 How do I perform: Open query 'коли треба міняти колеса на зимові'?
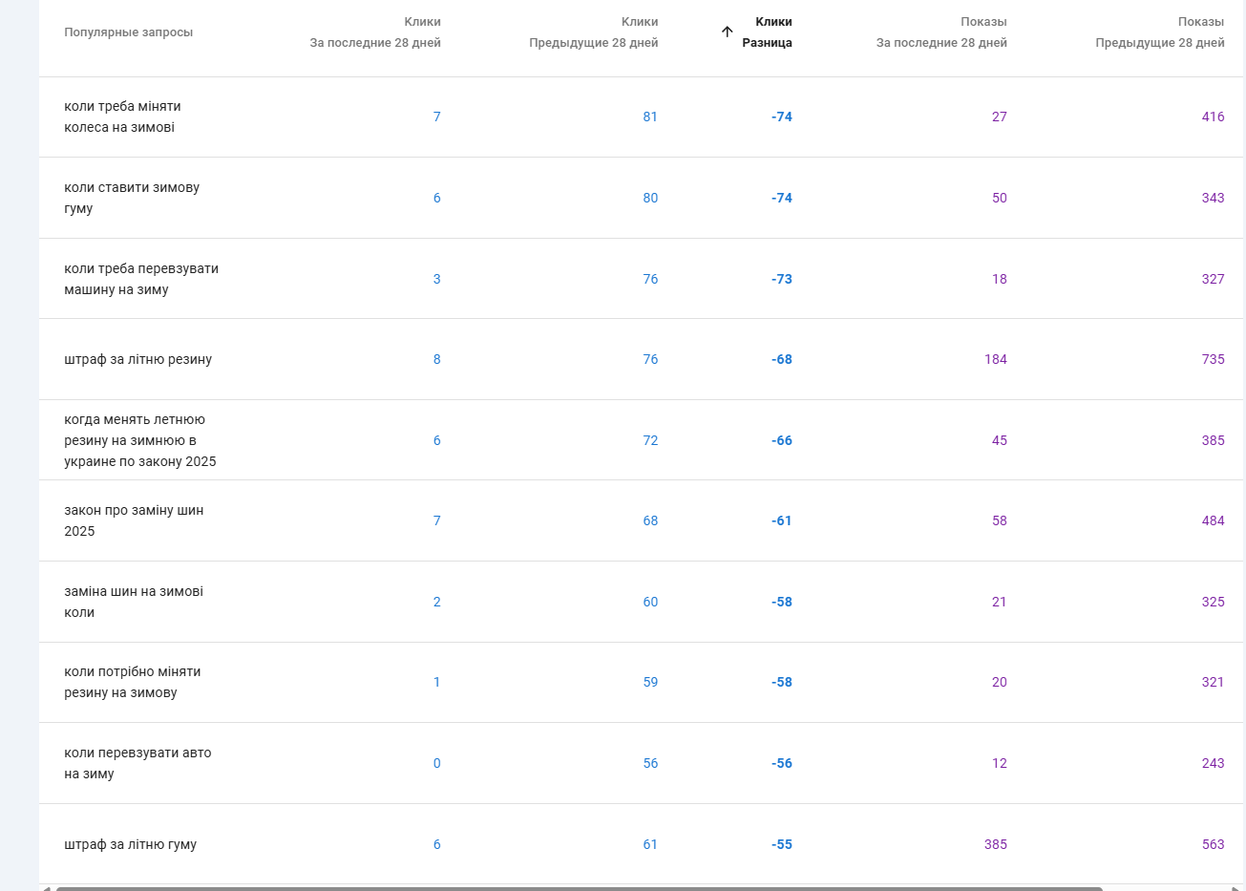[x=122, y=117]
